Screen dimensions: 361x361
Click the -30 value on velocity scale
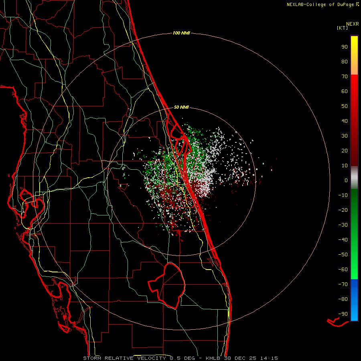point(343,225)
